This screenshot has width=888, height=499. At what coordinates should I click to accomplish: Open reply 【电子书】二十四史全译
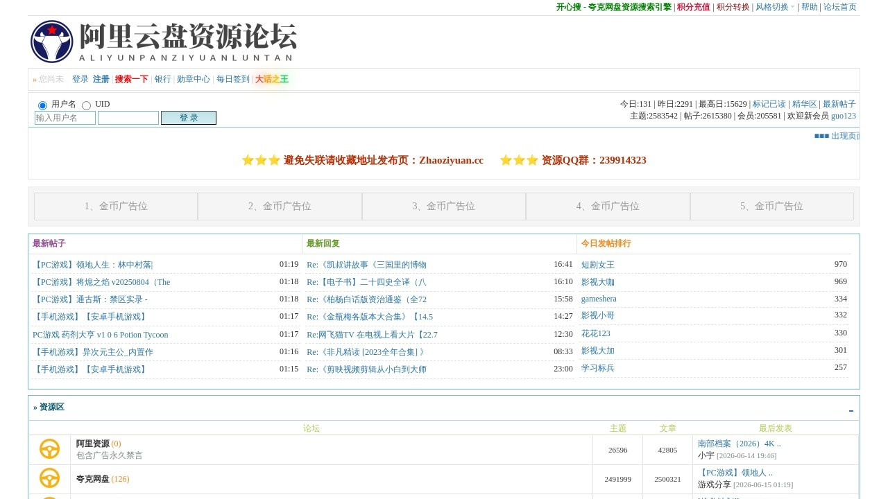(366, 282)
